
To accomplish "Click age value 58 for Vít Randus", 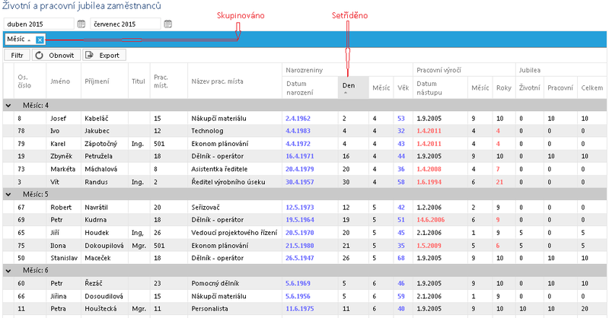I will (x=401, y=182).
